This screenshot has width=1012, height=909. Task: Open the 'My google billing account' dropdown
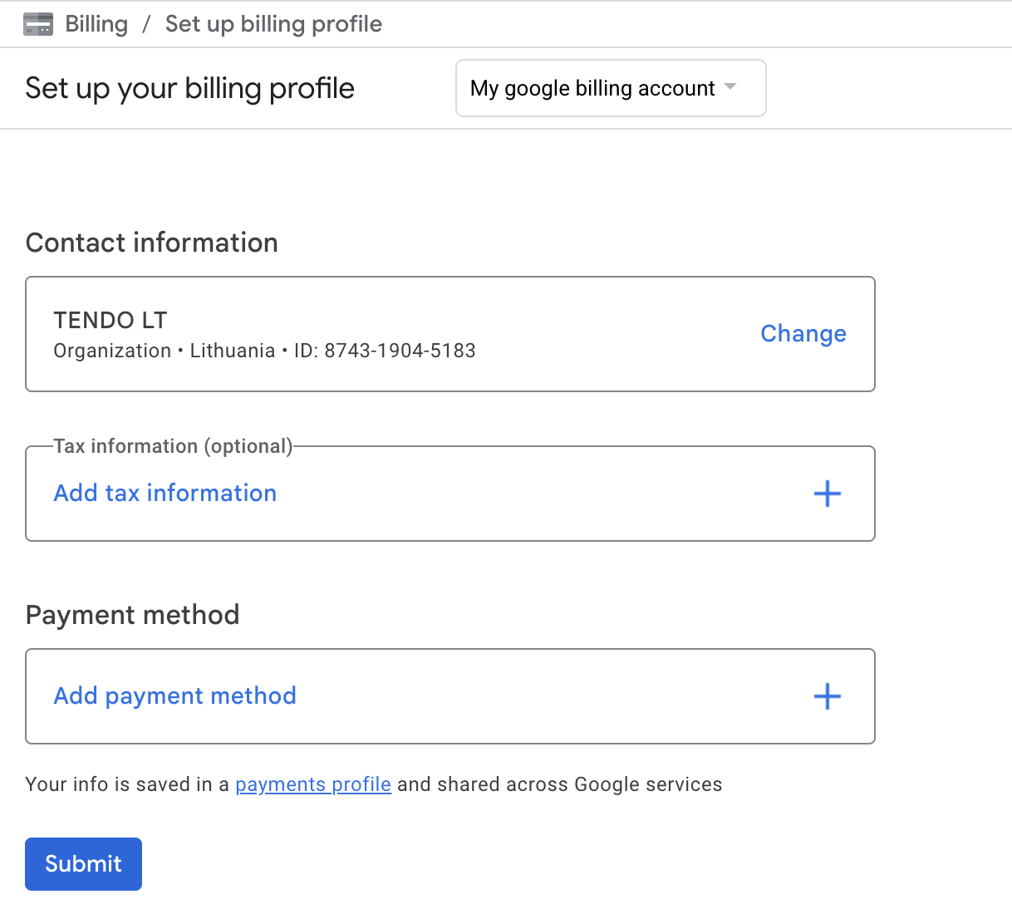(x=592, y=88)
